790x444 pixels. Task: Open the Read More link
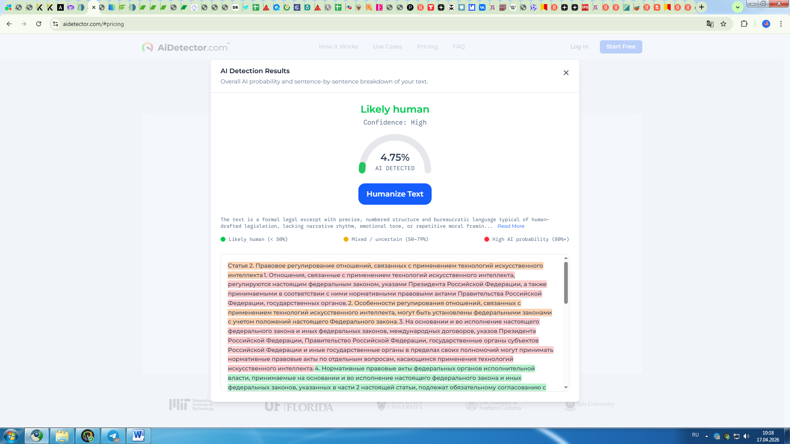point(511,226)
